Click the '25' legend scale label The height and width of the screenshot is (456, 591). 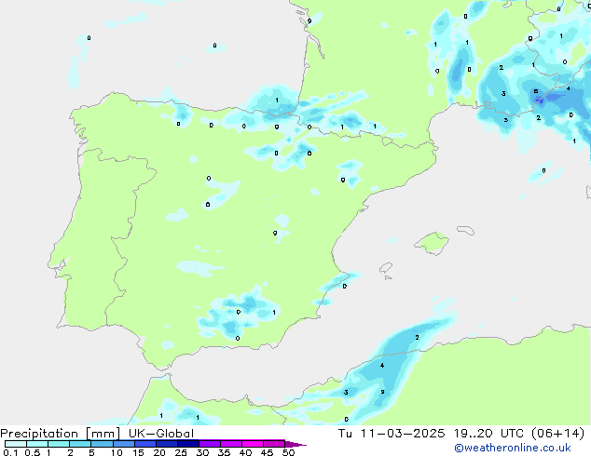click(181, 452)
